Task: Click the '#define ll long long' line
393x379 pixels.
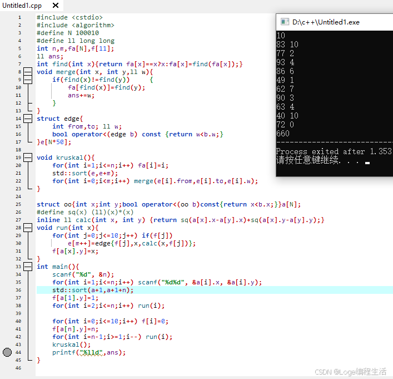Action: coord(76,41)
